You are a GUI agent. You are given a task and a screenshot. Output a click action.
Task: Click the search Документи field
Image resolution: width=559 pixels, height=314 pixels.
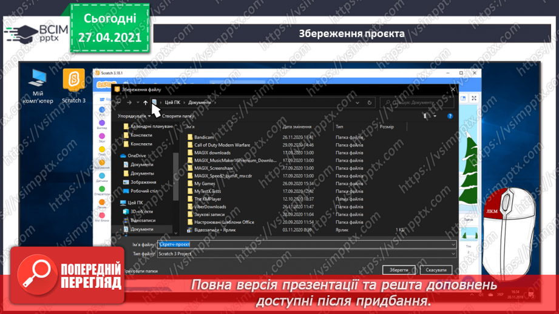coord(417,102)
